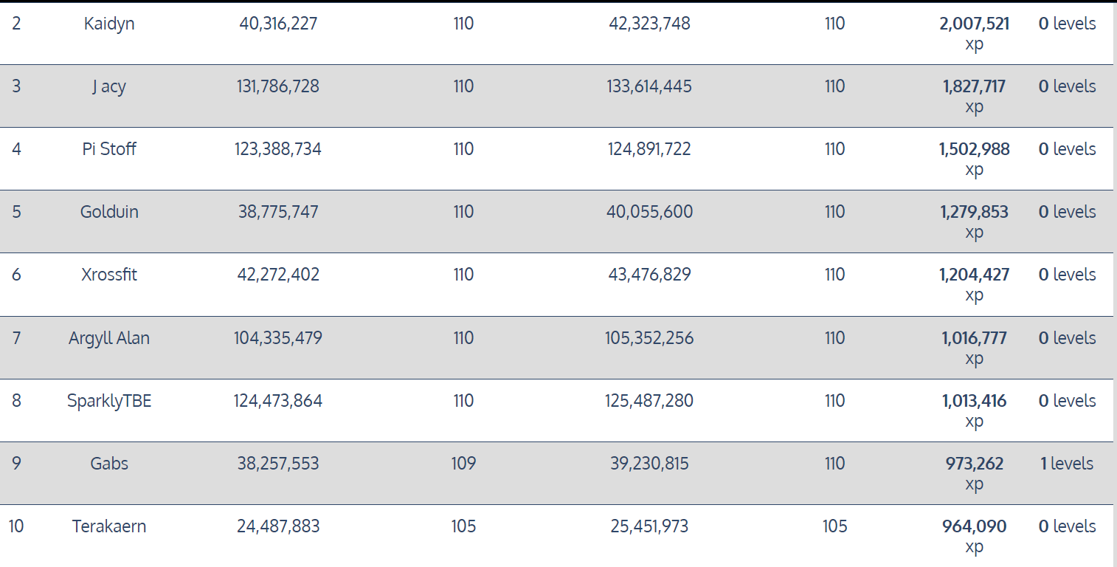
Task: Open Argyll Alan's player page
Action: pyautogui.click(x=109, y=338)
